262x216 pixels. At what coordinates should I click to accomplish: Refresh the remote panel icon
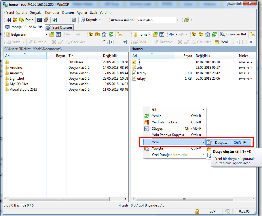(214, 35)
